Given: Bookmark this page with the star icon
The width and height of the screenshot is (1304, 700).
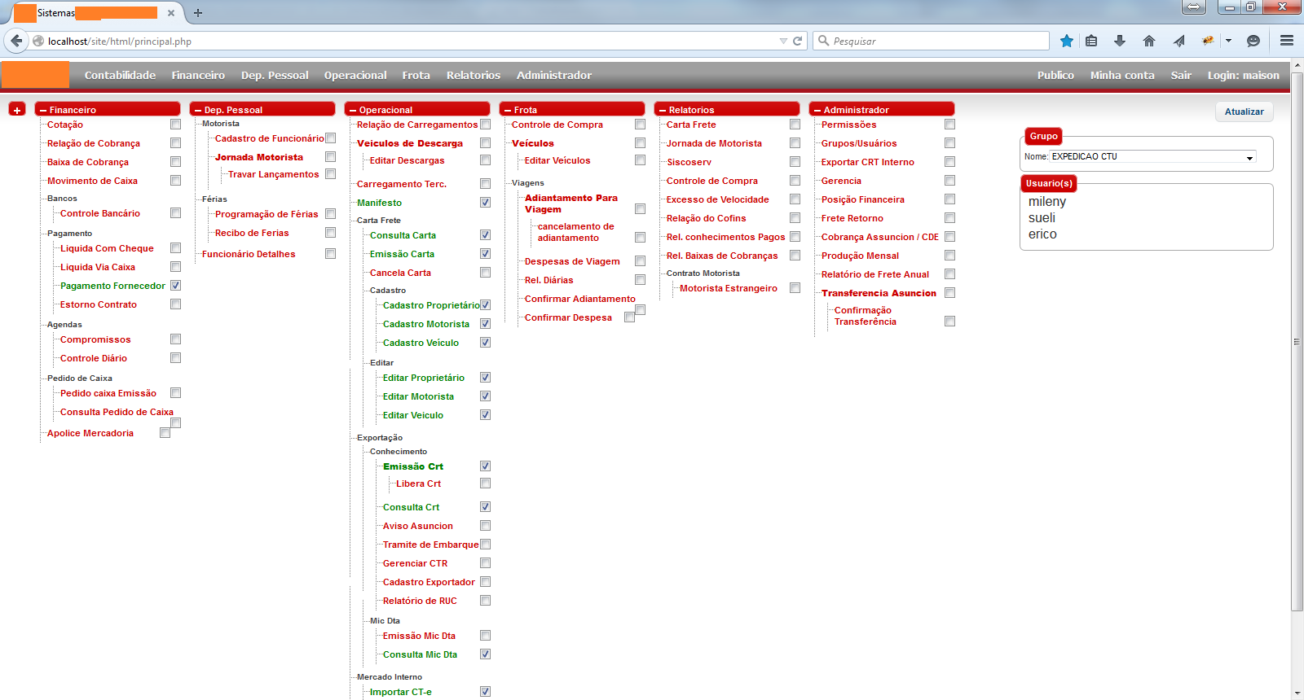Looking at the screenshot, I should [x=1066, y=41].
